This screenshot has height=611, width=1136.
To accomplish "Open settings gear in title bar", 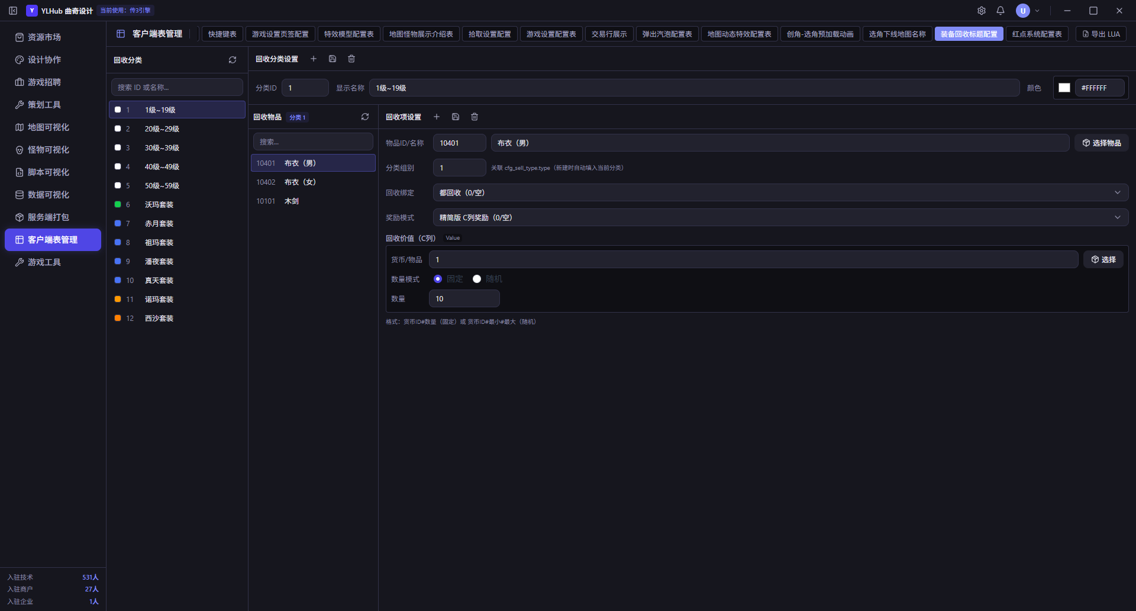I will (x=982, y=11).
